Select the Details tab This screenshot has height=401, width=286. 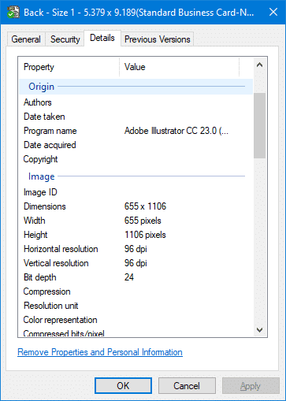(x=102, y=38)
